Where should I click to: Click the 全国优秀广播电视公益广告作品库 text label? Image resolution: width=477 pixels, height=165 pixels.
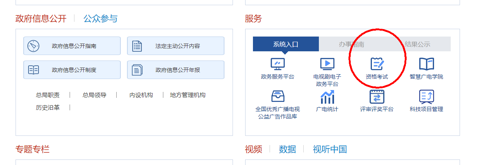pyautogui.click(x=277, y=113)
